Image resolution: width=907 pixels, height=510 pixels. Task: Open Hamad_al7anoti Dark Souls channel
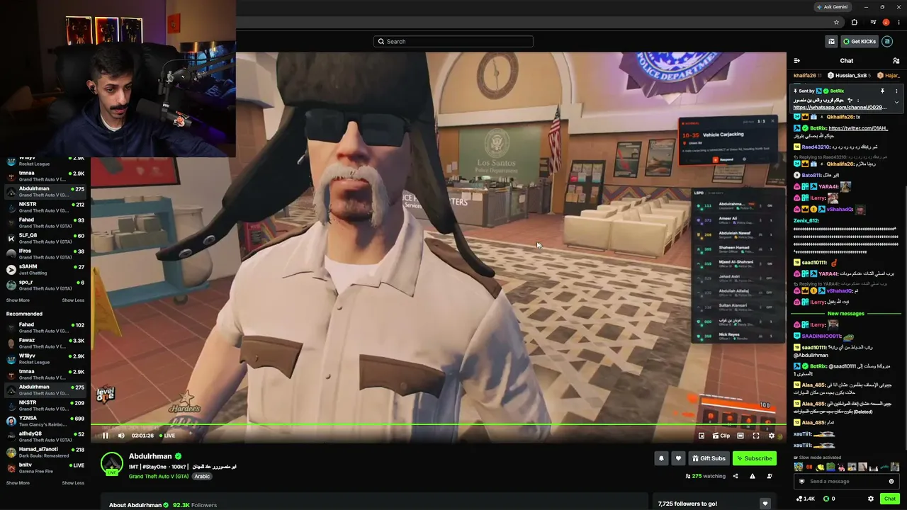click(45, 452)
